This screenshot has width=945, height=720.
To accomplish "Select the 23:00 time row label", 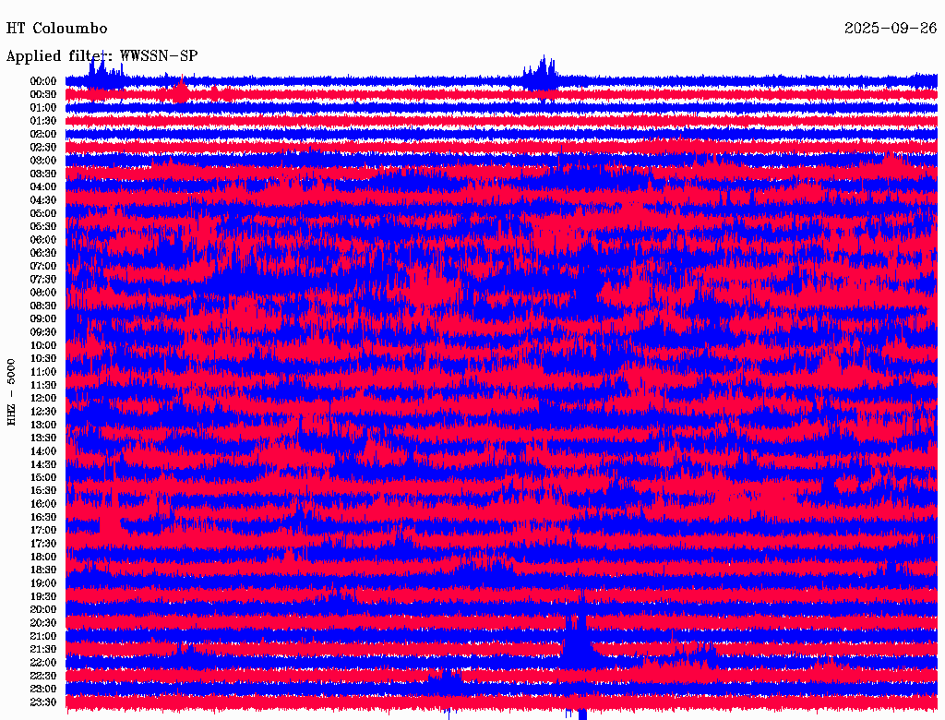I will tap(43, 689).
